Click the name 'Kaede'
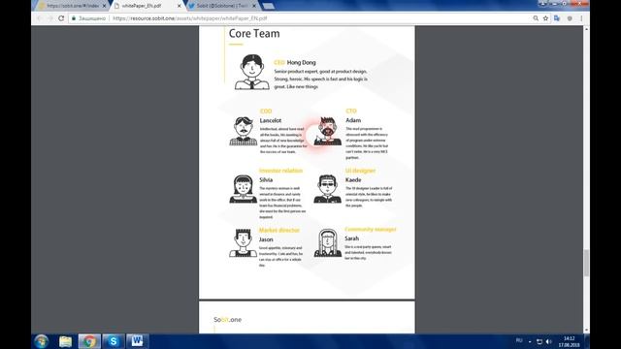Image resolution: width=621 pixels, height=349 pixels. (353, 179)
